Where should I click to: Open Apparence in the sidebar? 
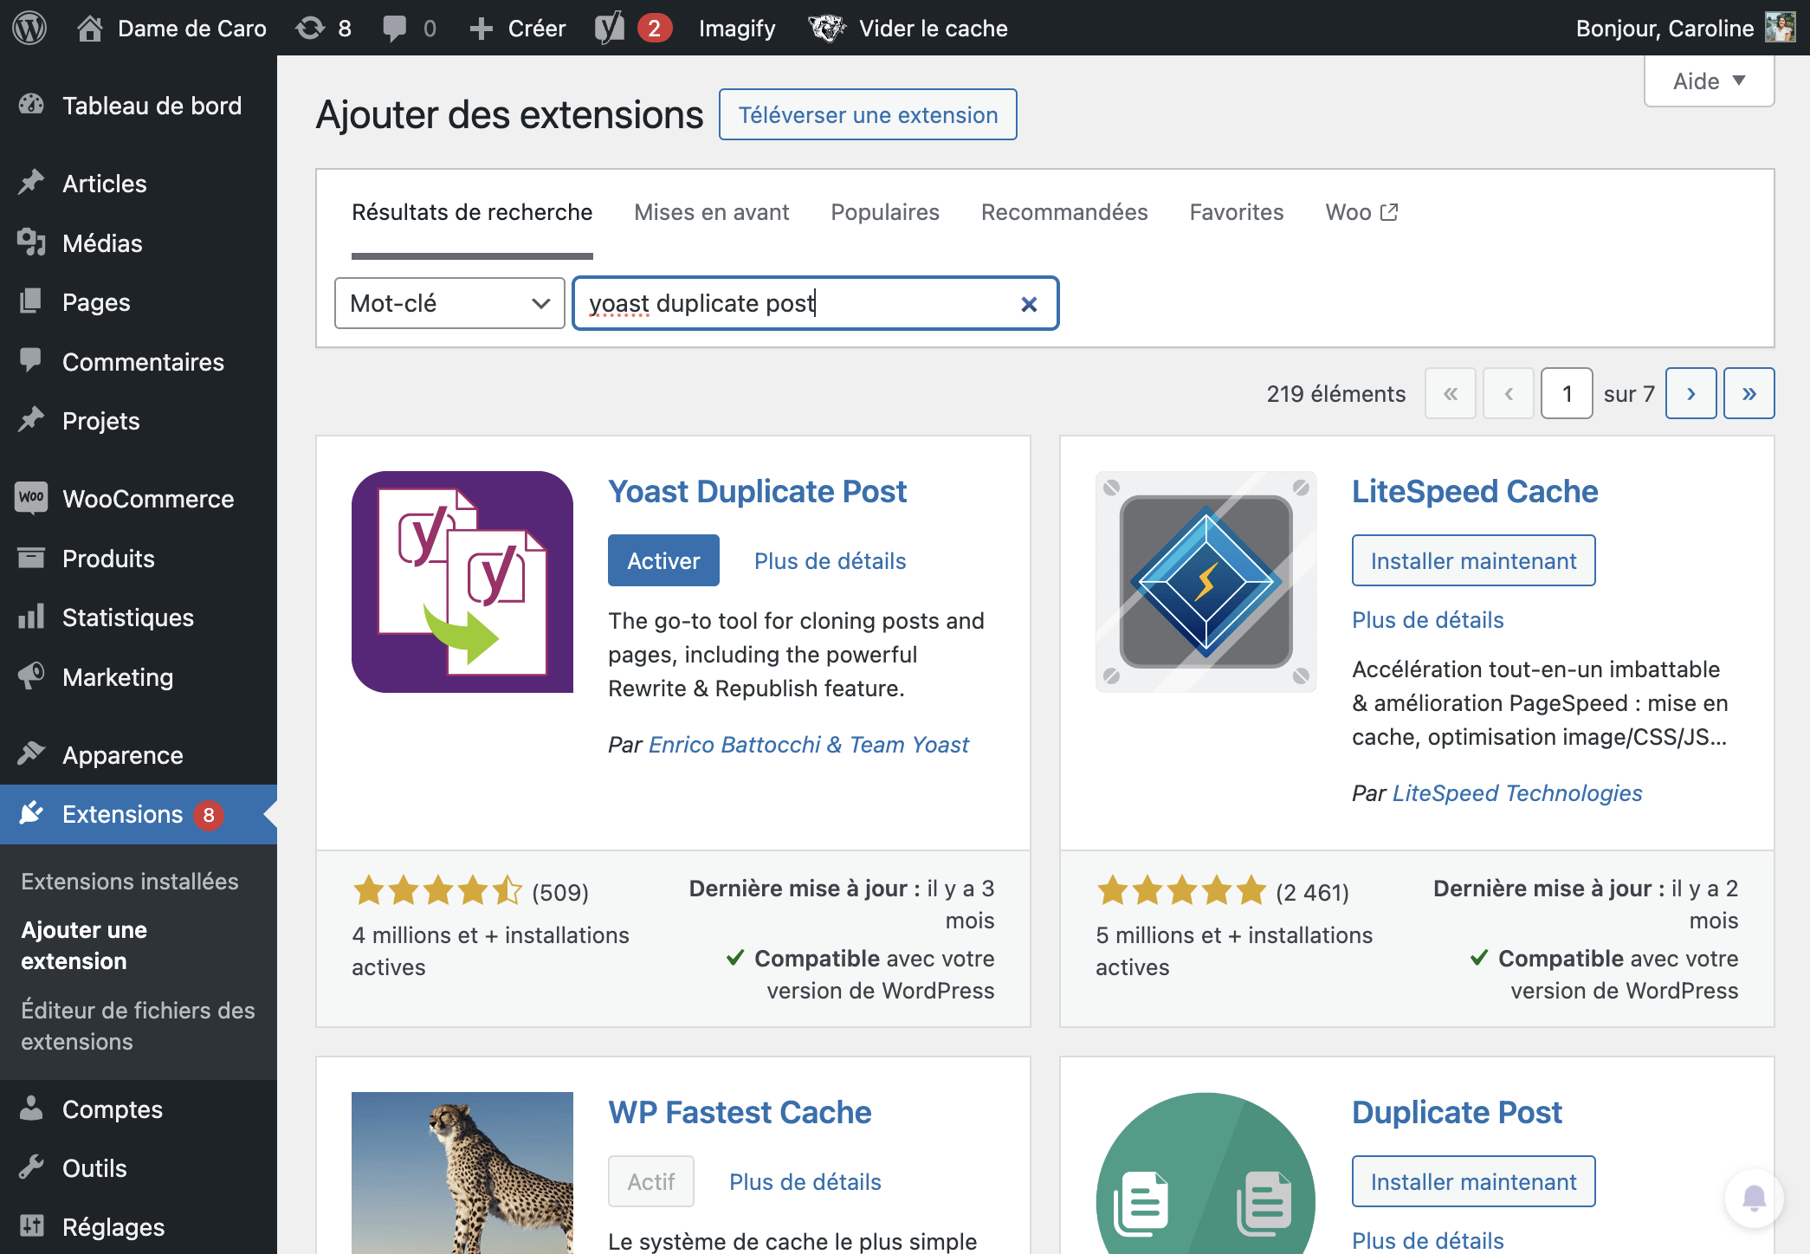tap(139, 755)
